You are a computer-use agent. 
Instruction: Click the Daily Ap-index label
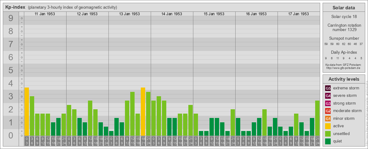[344, 52]
